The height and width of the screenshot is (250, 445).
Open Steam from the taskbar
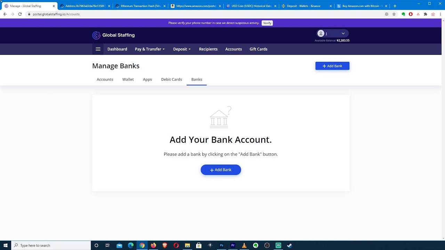[x=290, y=245]
